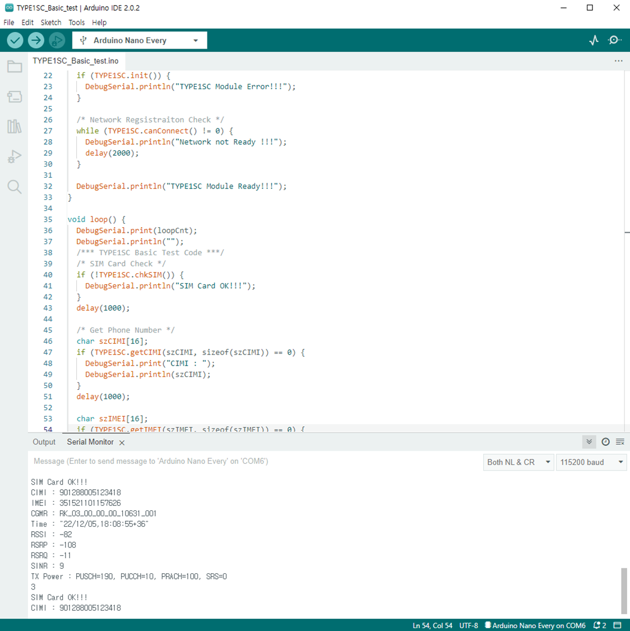The height and width of the screenshot is (631, 630).
Task: Click Arduino Nano Every on COM6 status entry
Action: [x=535, y=625]
